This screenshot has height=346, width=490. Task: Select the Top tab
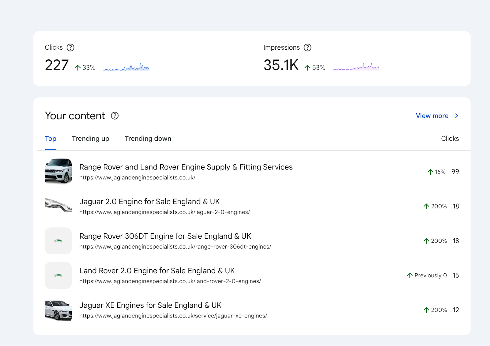(x=51, y=139)
